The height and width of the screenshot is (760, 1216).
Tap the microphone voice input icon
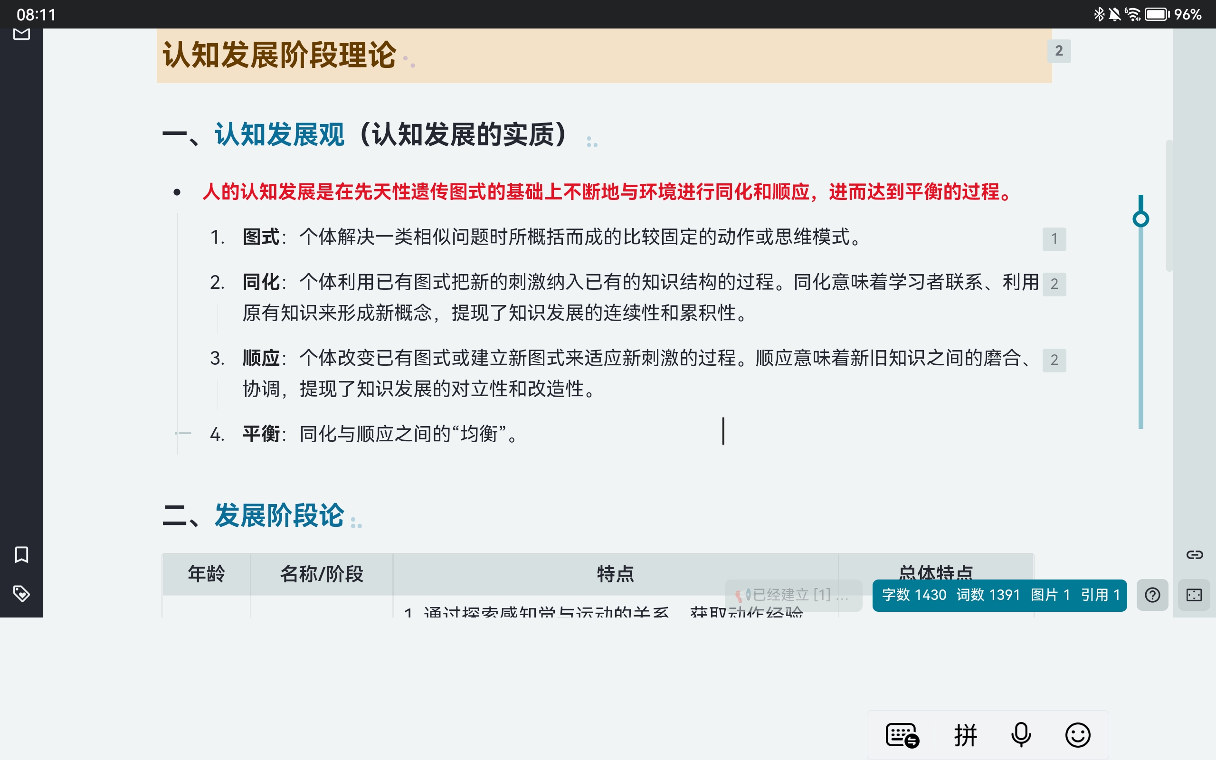tap(1021, 735)
